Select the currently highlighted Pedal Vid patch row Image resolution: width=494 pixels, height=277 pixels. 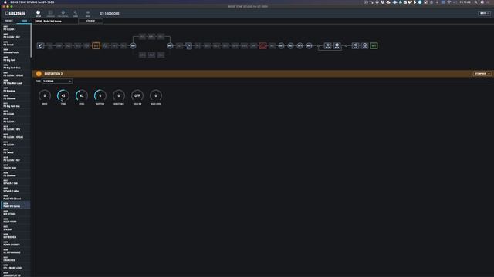15,205
